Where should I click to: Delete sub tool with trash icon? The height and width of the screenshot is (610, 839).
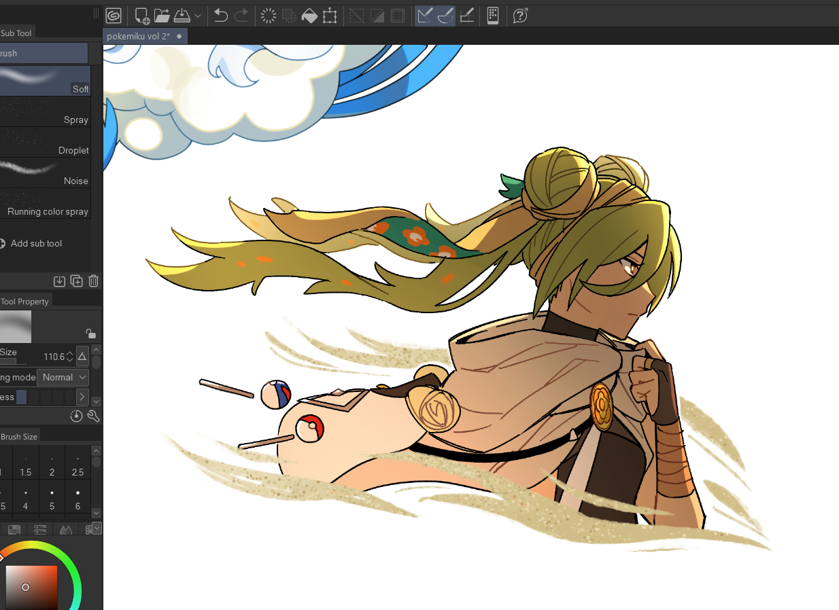tap(94, 281)
